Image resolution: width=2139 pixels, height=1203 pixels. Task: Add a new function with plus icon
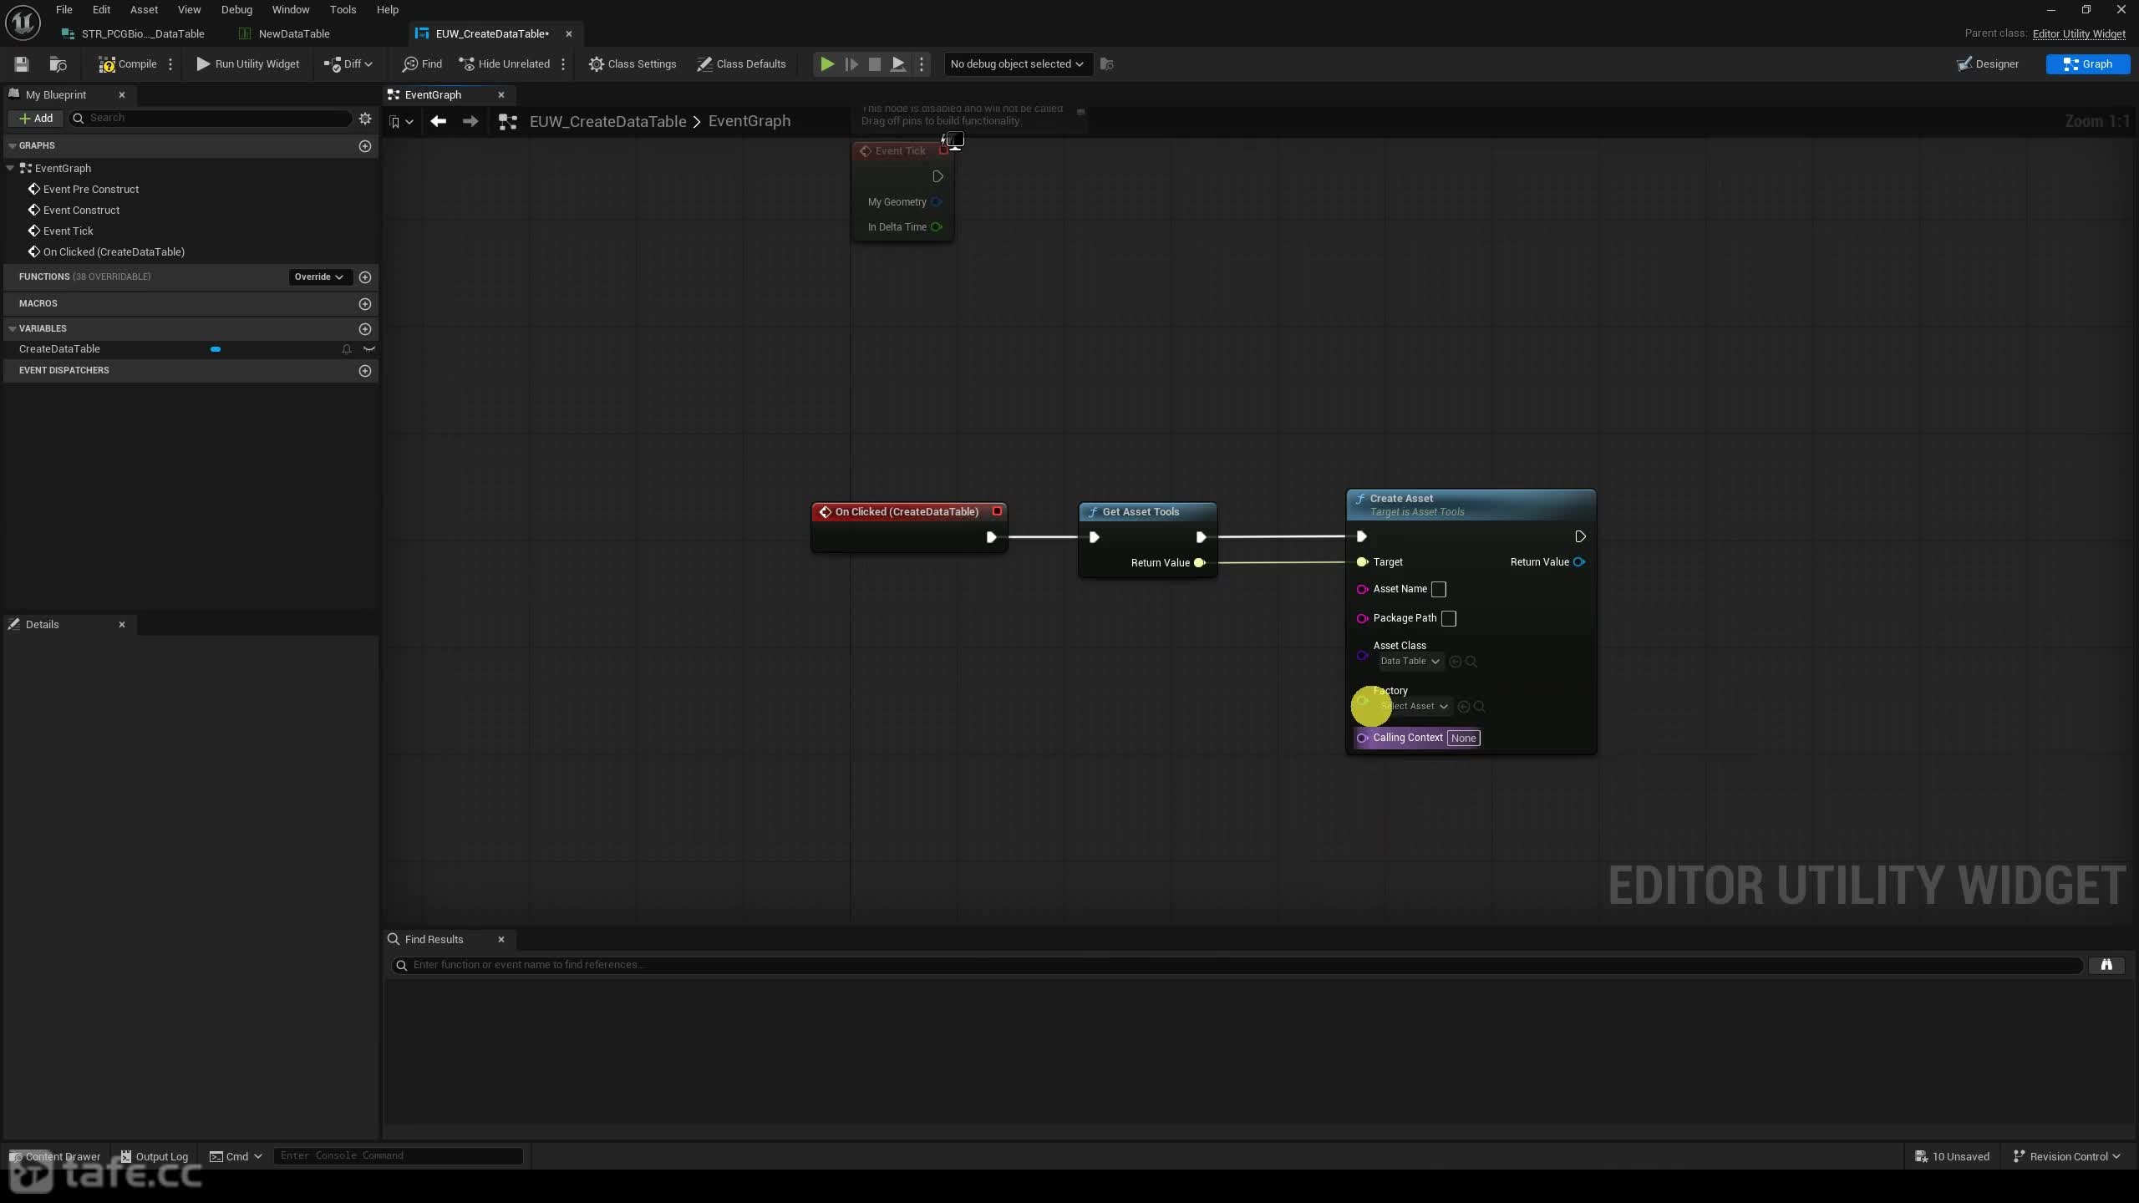(365, 277)
